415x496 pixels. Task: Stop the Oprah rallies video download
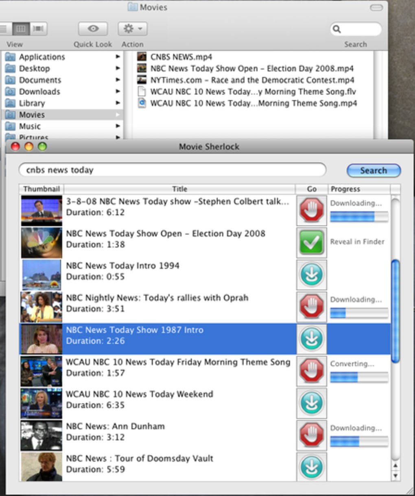(x=312, y=307)
